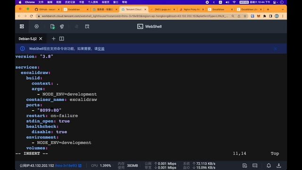The height and width of the screenshot is (170, 302).
Task: Go back in browser history
Action: 19,16
